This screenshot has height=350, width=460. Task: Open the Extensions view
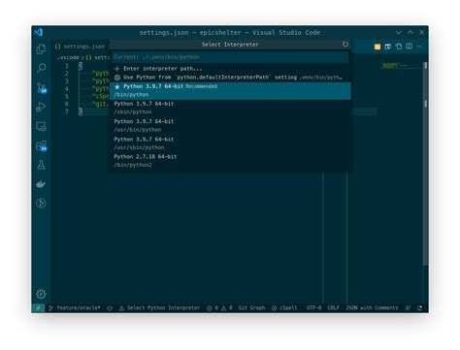click(41, 145)
